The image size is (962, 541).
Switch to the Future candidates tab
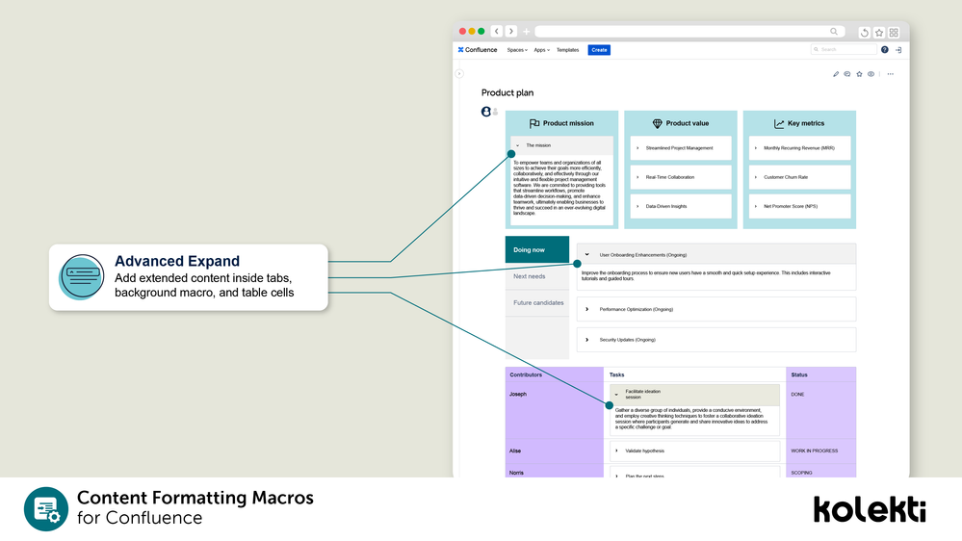[x=536, y=302]
